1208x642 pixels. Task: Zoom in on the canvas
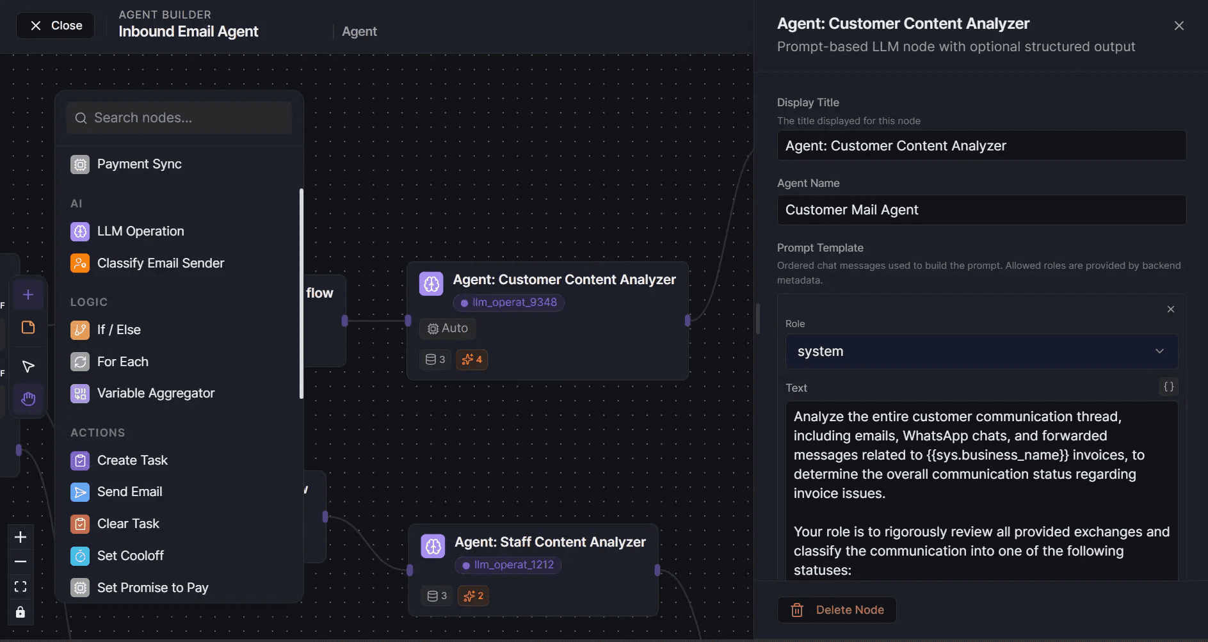(x=20, y=537)
